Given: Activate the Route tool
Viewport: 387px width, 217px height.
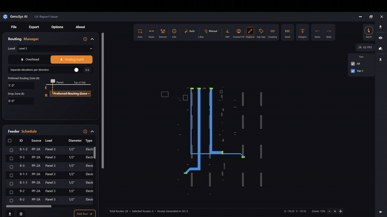Looking at the screenshot, I should coord(151,33).
